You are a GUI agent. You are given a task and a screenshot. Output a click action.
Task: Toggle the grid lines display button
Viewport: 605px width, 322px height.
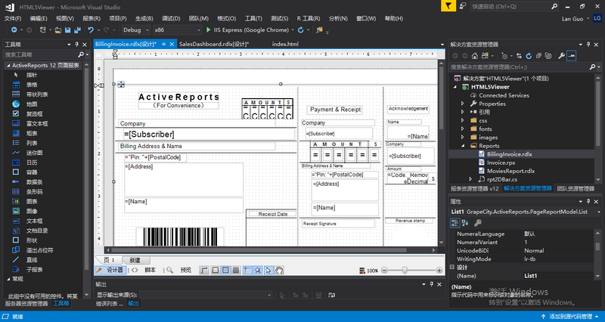tap(236, 271)
